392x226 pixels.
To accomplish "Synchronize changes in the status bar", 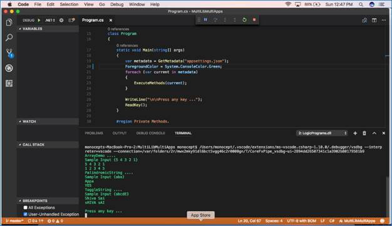I will (36, 221).
